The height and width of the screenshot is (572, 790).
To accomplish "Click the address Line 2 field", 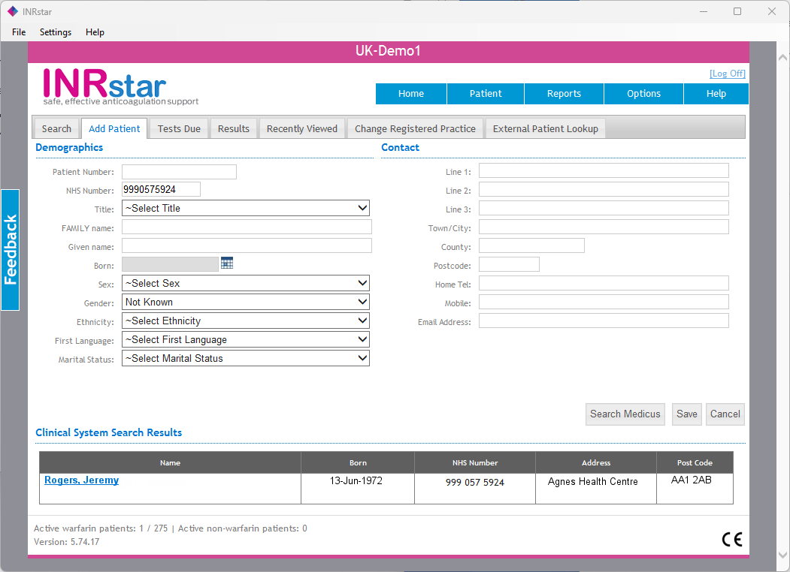I will (x=604, y=189).
